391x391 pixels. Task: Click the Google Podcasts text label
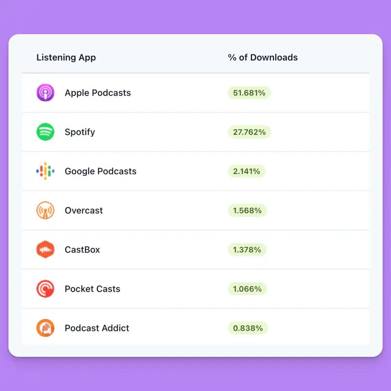point(100,171)
